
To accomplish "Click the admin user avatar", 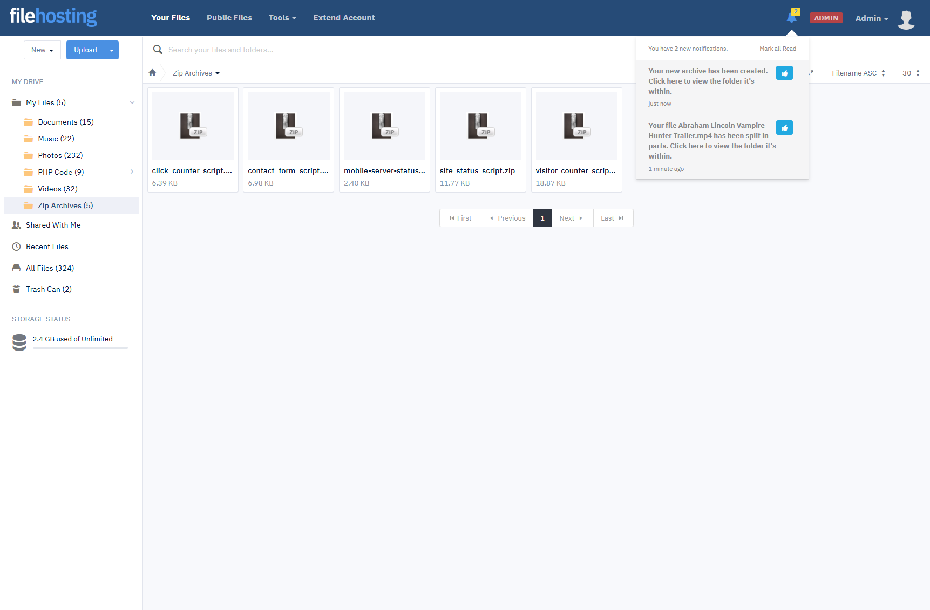I will pyautogui.click(x=906, y=19).
